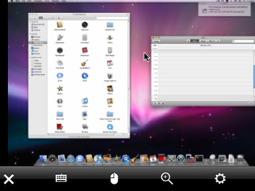Image resolution: width=255 pixels, height=191 pixels.
Task: Tap the X disconnect icon in bottom toolbar
Action: point(9,179)
